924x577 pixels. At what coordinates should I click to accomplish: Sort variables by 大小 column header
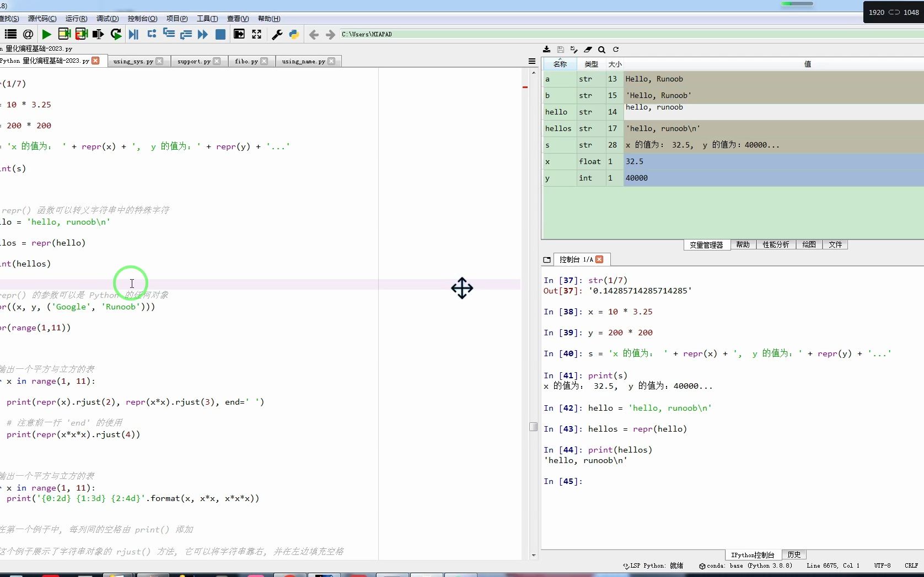[615, 64]
